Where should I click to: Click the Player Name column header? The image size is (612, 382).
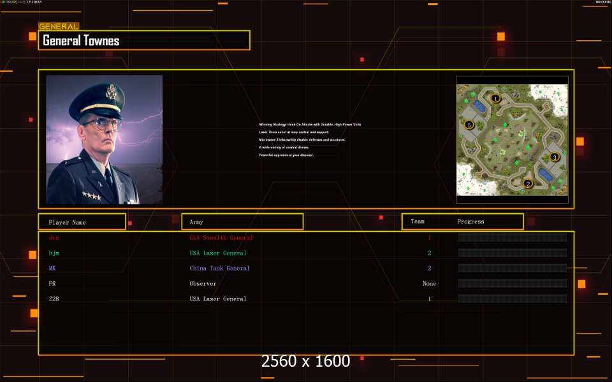coord(82,222)
